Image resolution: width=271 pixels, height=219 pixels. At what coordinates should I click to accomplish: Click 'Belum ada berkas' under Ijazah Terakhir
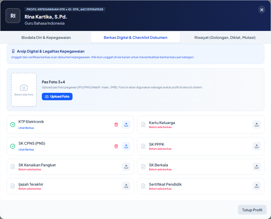click(x=30, y=189)
